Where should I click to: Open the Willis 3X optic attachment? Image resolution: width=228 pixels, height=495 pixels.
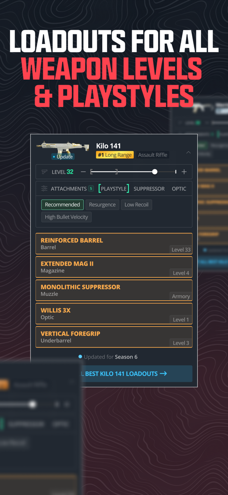click(114, 313)
